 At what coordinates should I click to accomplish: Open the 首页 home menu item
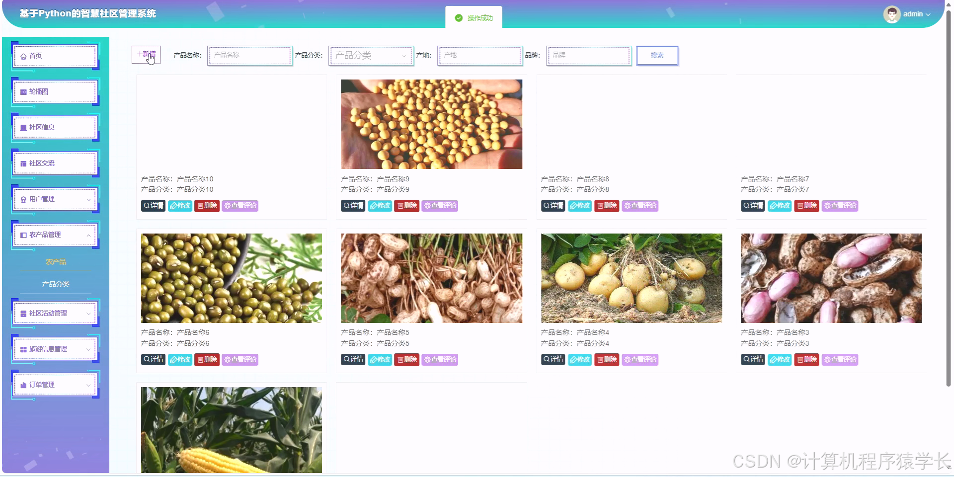coord(55,56)
